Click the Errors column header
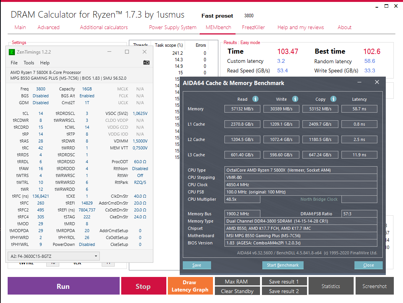 (x=201, y=45)
